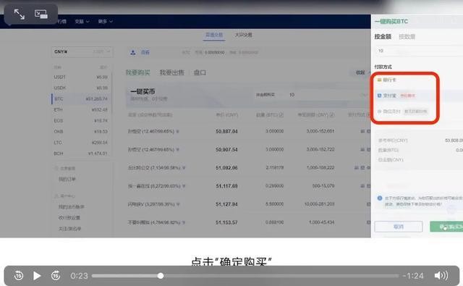Screen dimensions: 463x286
Task: Open sidebar link beside the 51,127.94 row
Action: tap(71, 207)
